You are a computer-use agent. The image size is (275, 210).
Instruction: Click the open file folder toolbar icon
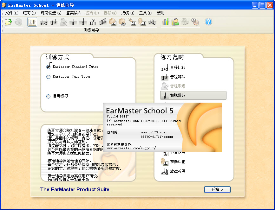tap(8, 22)
